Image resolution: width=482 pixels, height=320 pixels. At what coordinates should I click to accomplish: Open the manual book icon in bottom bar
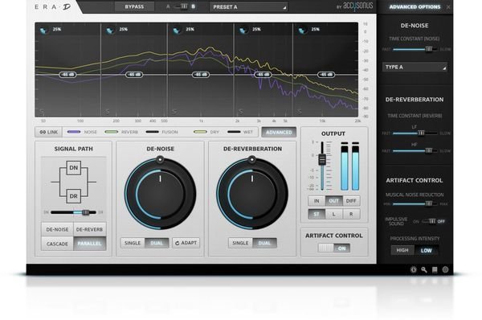pos(435,269)
